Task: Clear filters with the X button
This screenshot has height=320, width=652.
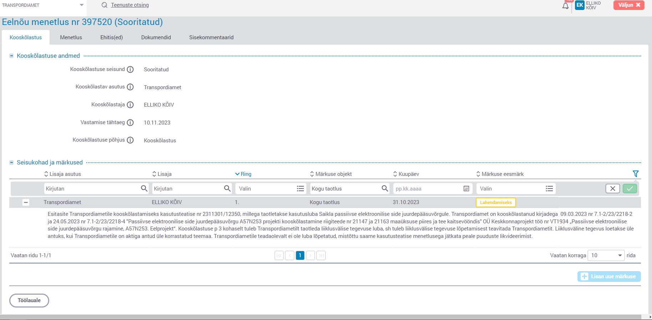Action: pyautogui.click(x=613, y=189)
